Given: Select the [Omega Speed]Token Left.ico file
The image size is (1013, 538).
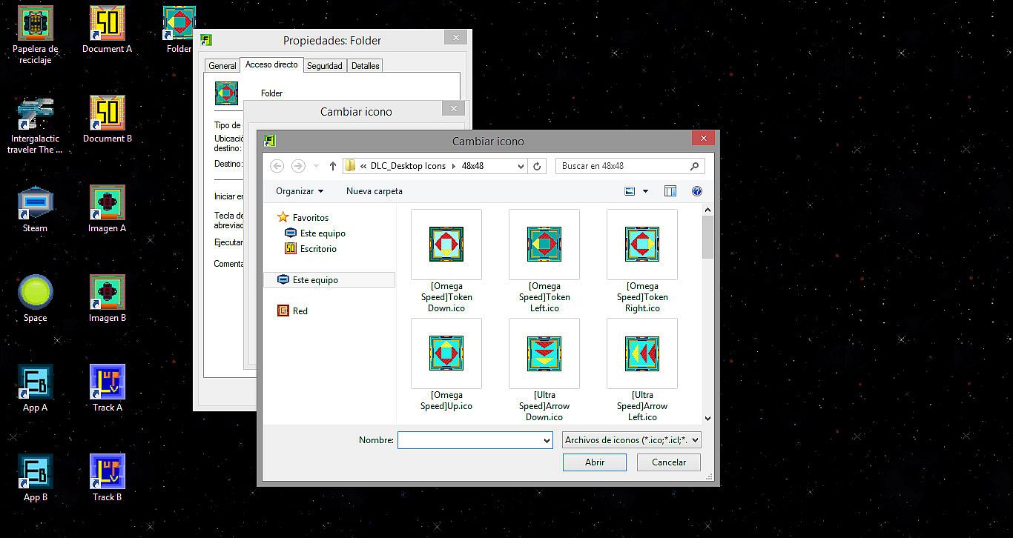Looking at the screenshot, I should 544,244.
